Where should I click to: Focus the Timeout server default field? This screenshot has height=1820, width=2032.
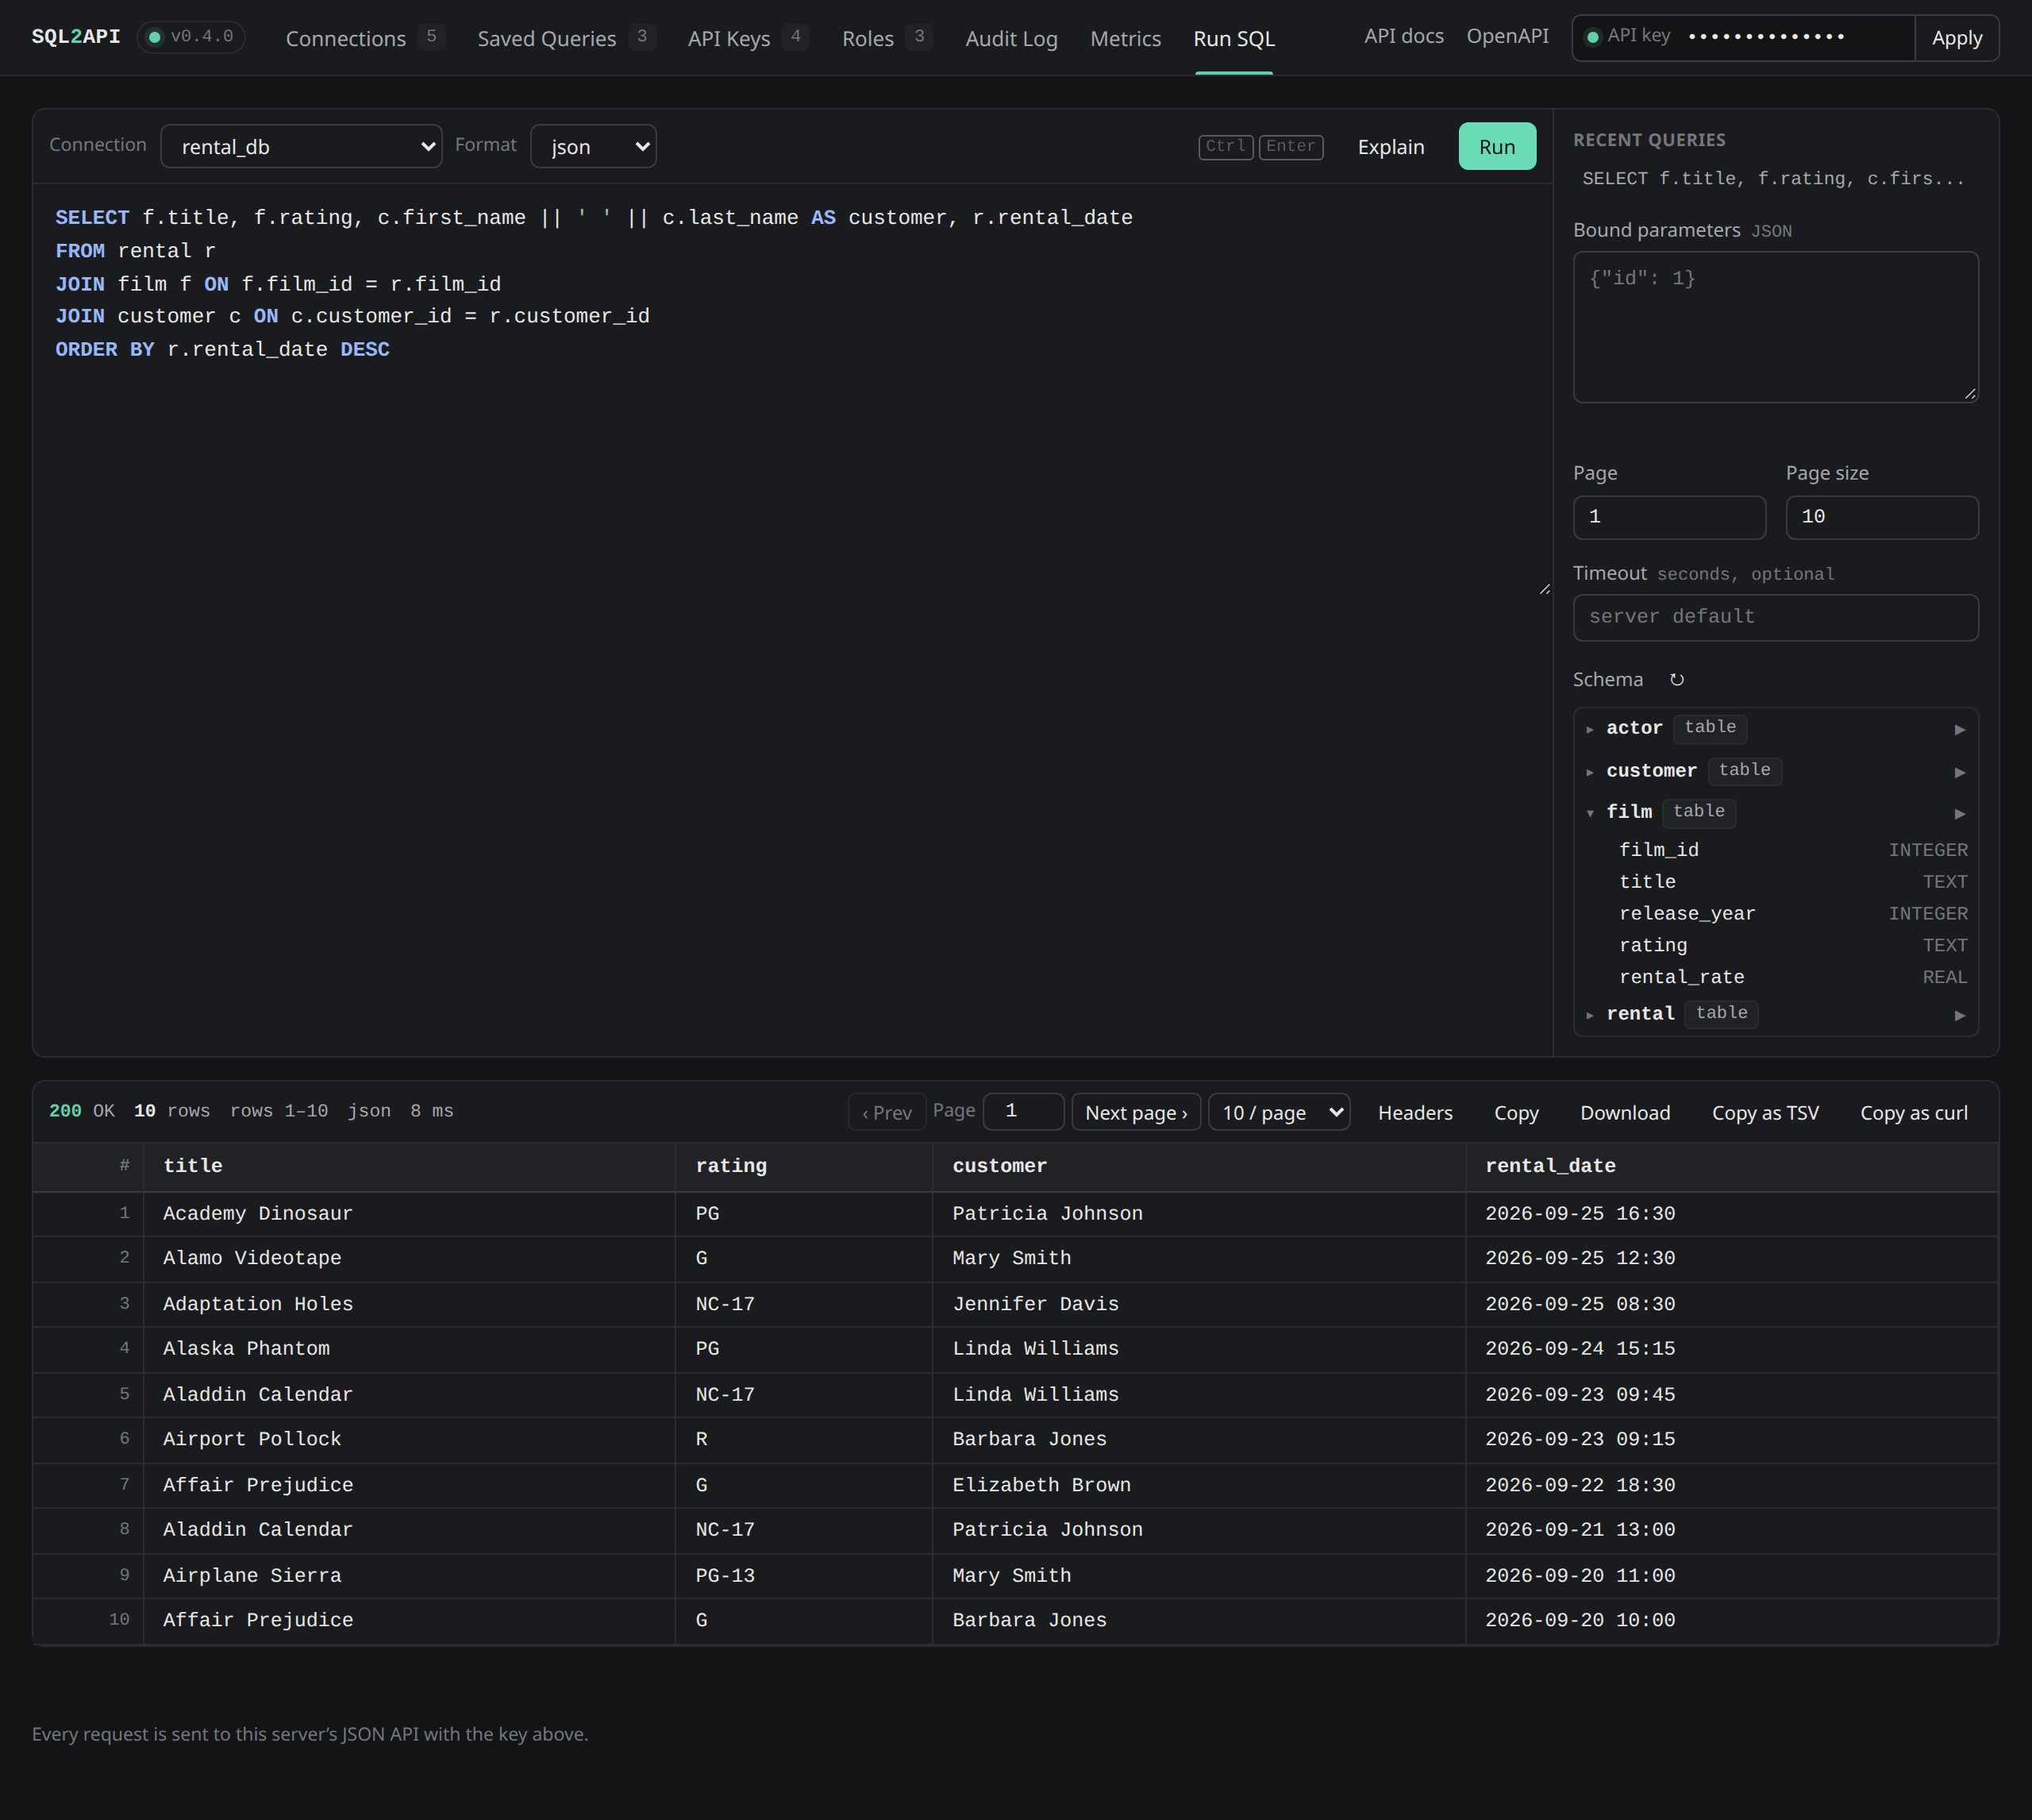coord(1775,617)
